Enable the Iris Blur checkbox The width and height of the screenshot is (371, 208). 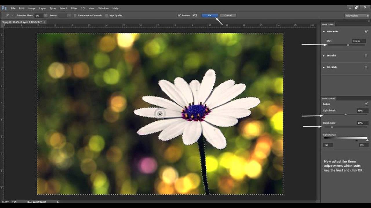click(366, 55)
